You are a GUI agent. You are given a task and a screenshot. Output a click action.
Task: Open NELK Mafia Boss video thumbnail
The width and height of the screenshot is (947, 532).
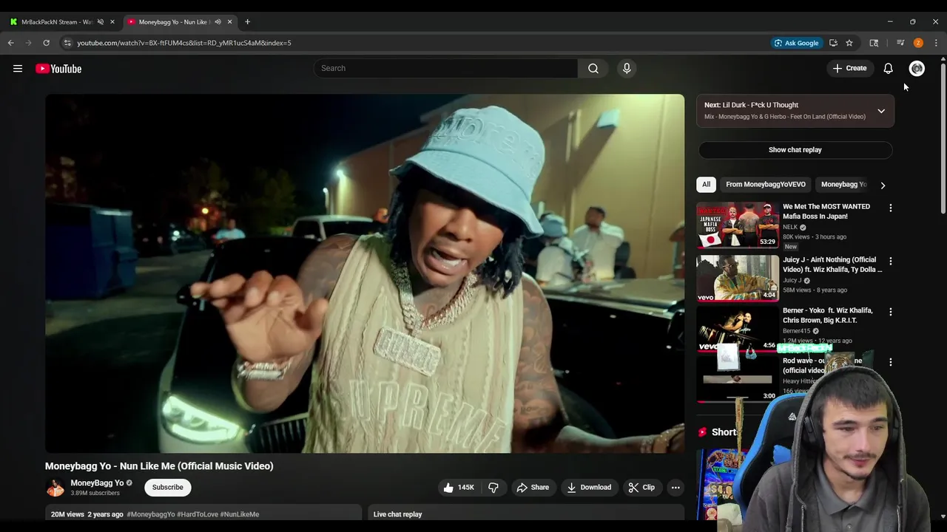tap(738, 225)
